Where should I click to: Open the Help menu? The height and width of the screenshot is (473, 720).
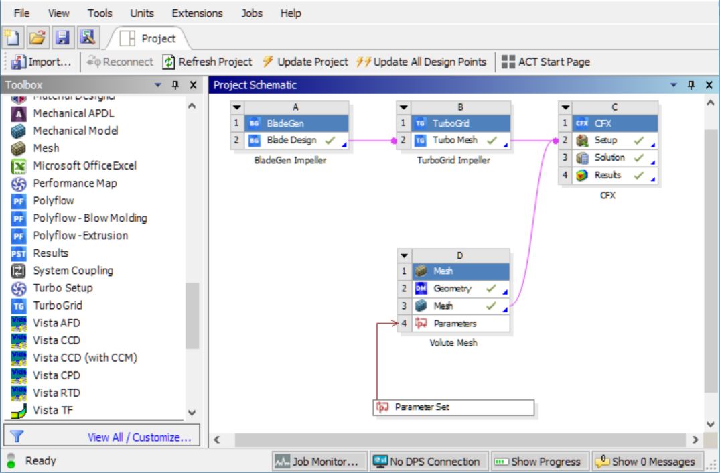(291, 13)
